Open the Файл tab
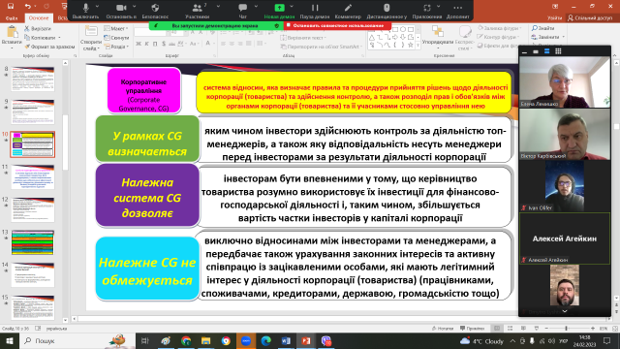The height and width of the screenshot is (349, 620). coord(12,18)
